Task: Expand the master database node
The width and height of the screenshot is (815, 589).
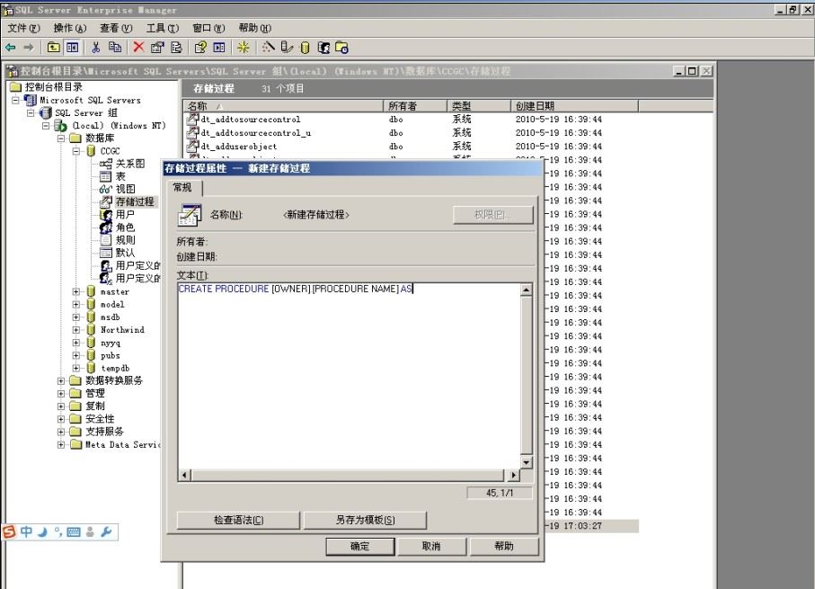Action: tap(75, 291)
